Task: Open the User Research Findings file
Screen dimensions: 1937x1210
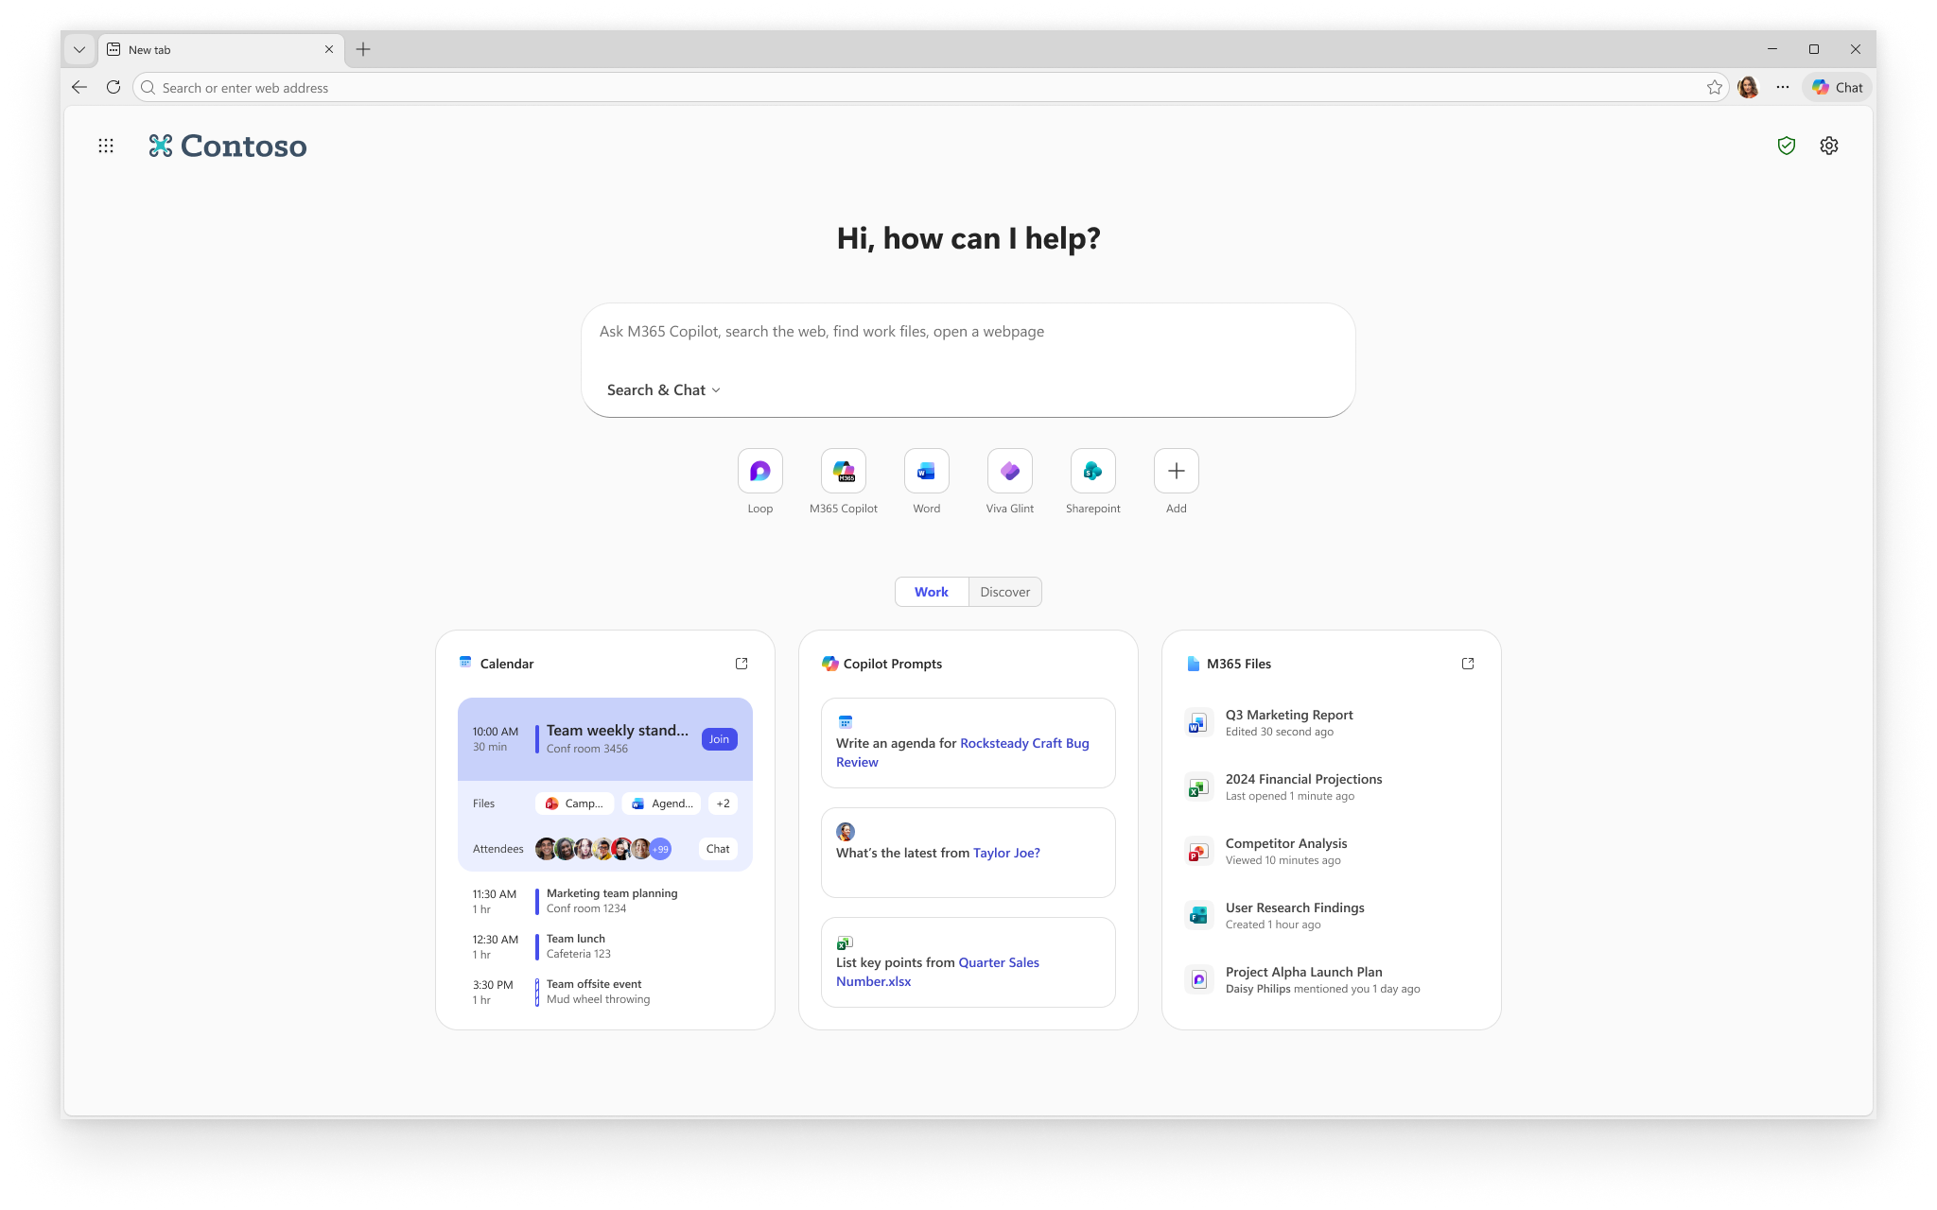Action: click(1332, 915)
